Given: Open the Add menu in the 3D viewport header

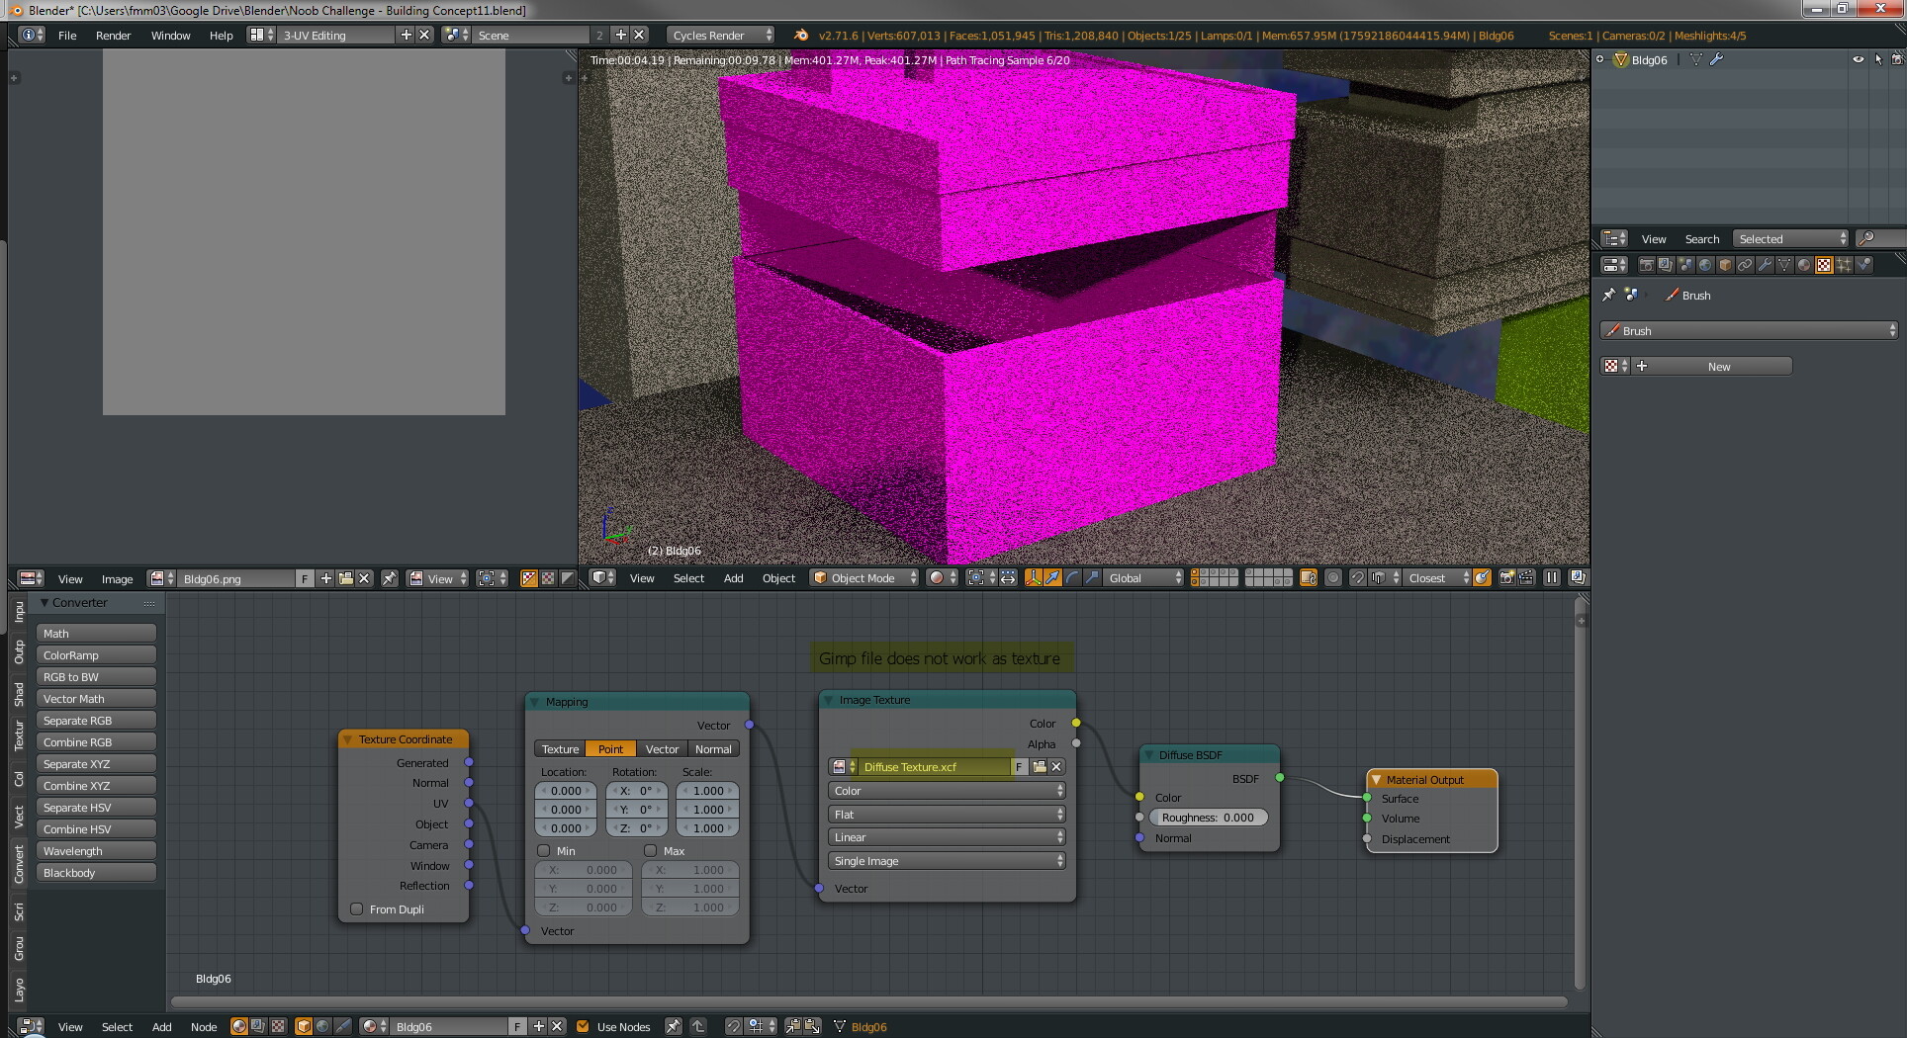Looking at the screenshot, I should 732,577.
